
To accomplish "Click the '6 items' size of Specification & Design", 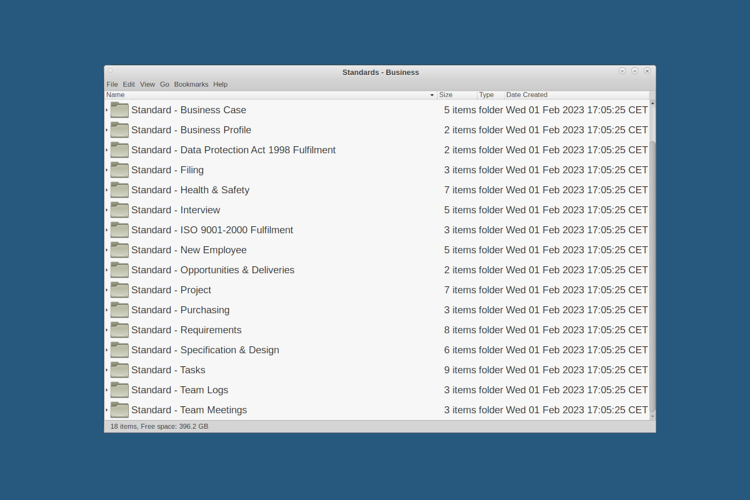I will (x=460, y=350).
